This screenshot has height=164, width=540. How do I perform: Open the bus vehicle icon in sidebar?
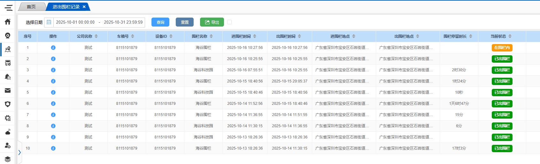tap(8, 63)
